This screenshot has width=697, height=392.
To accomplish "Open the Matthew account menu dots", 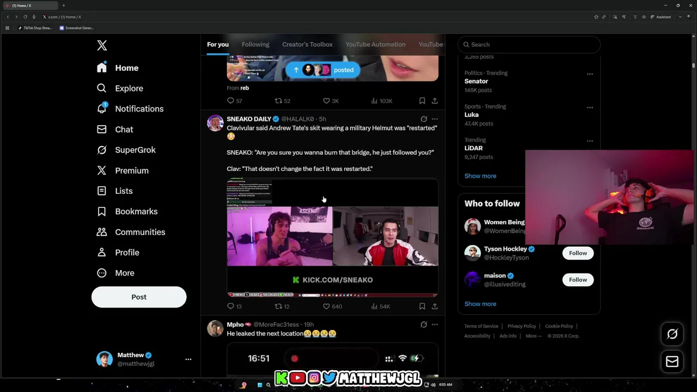I will [x=188, y=359].
